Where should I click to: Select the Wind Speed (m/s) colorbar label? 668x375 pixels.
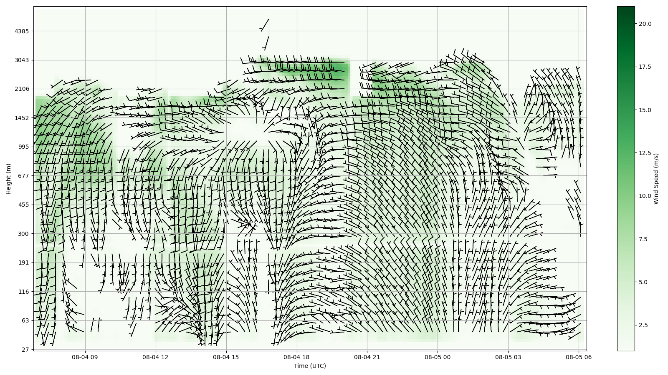tap(656, 179)
